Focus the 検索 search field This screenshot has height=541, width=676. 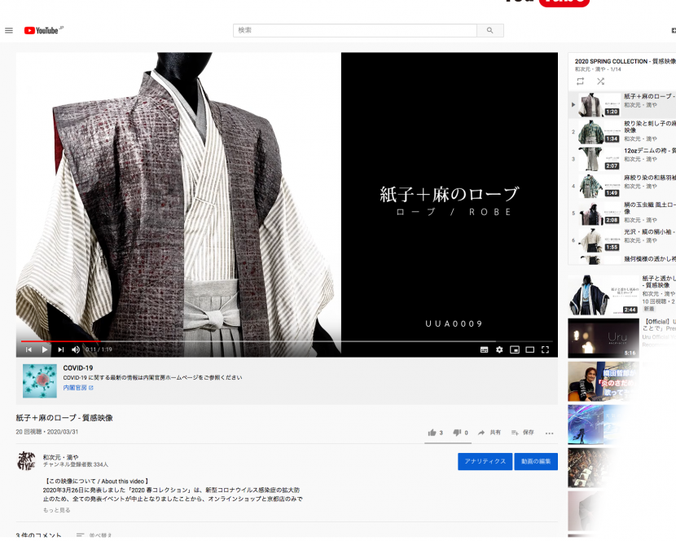click(x=355, y=31)
